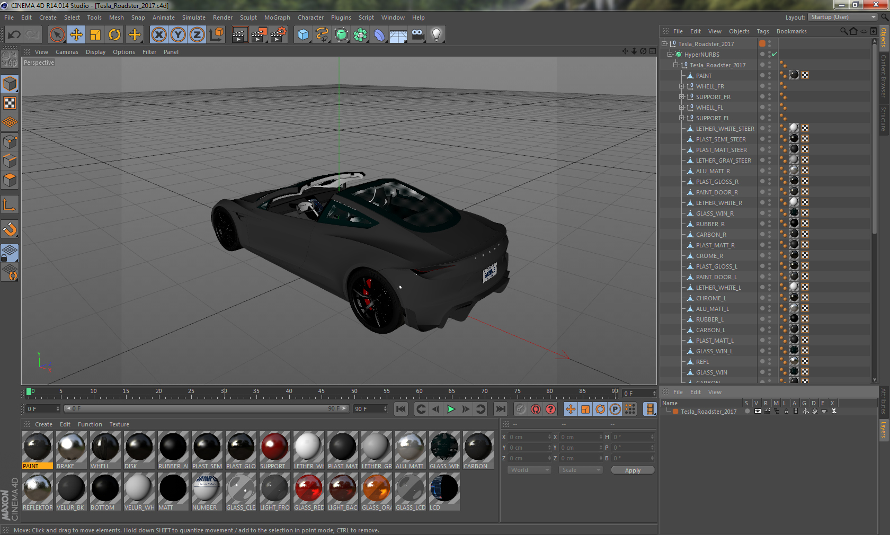
Task: Click the Apply button
Action: [x=633, y=470]
